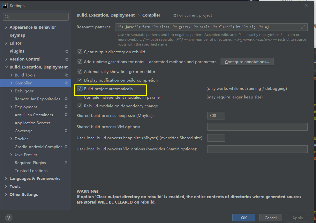Click Configure annotations button
Image resolution: width=316 pixels, height=223 pixels.
(x=247, y=61)
